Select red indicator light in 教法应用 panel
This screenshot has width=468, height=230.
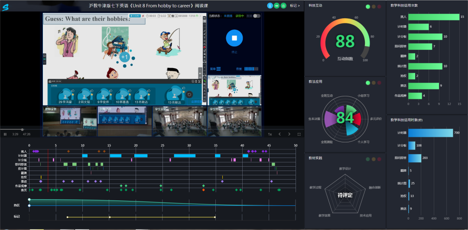point(379,82)
